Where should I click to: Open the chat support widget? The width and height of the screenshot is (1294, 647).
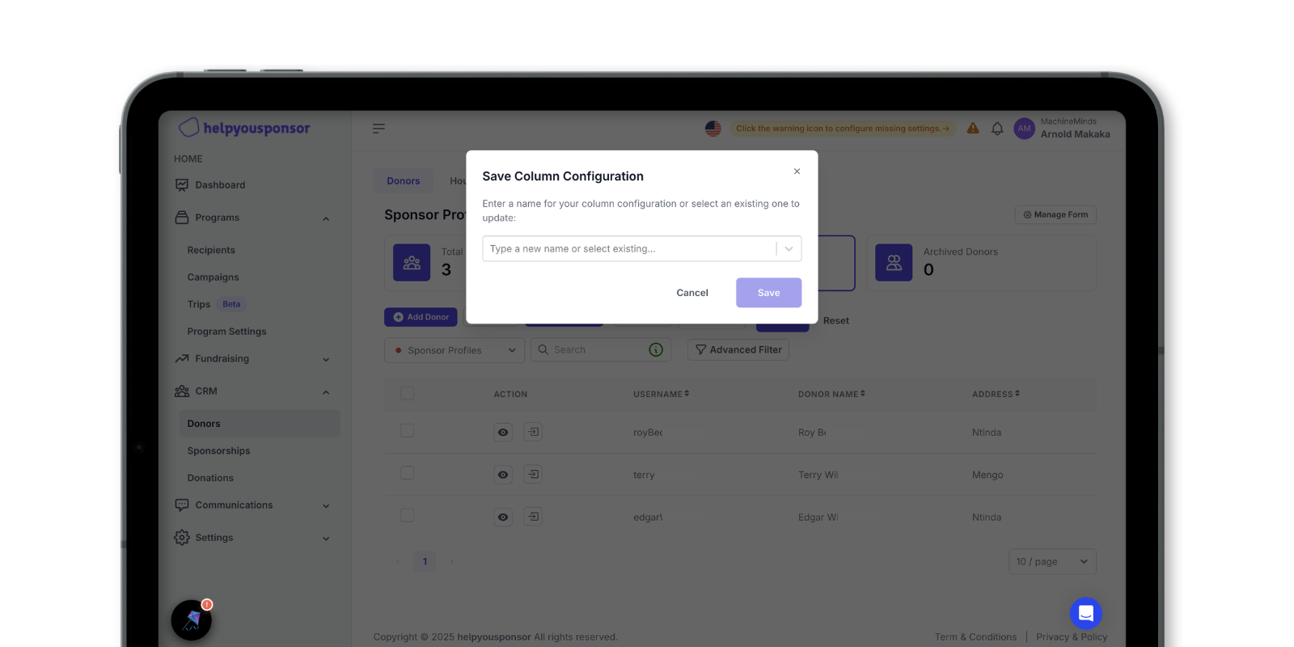coord(1085,613)
